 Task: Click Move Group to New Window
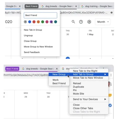pos(38,47)
